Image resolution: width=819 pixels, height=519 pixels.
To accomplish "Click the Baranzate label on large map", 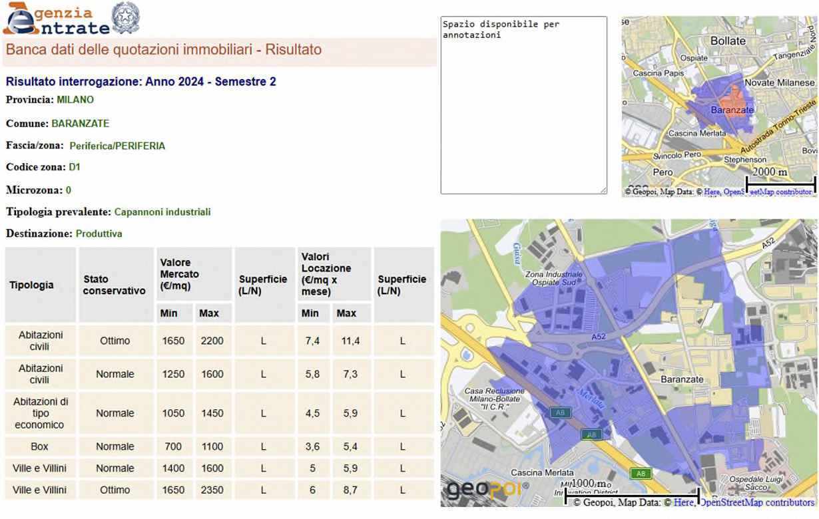I will [682, 379].
